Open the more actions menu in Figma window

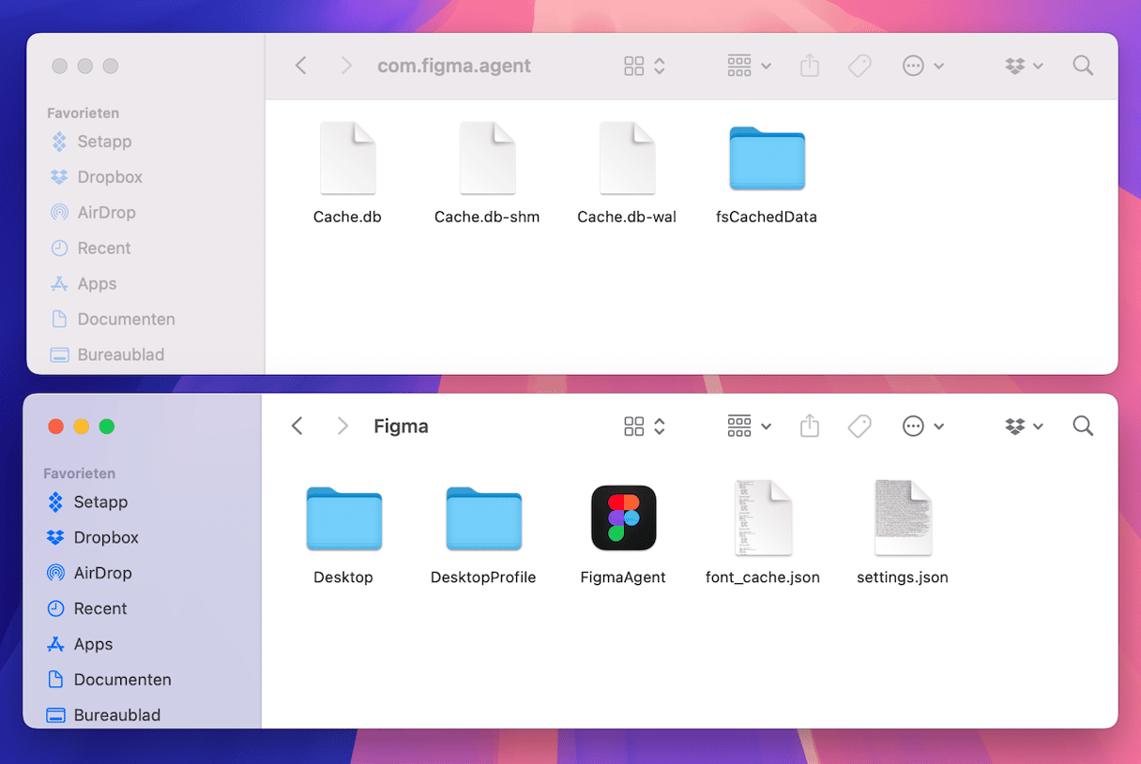[922, 427]
